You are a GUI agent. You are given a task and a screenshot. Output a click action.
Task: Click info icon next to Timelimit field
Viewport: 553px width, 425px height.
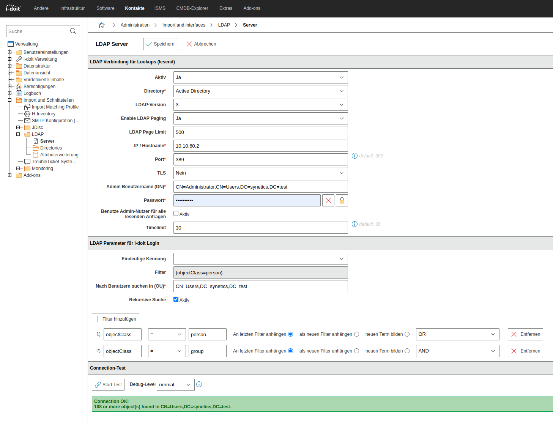[x=354, y=224]
